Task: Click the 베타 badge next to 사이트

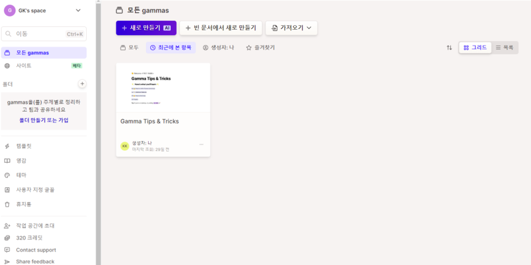Action: click(77, 66)
